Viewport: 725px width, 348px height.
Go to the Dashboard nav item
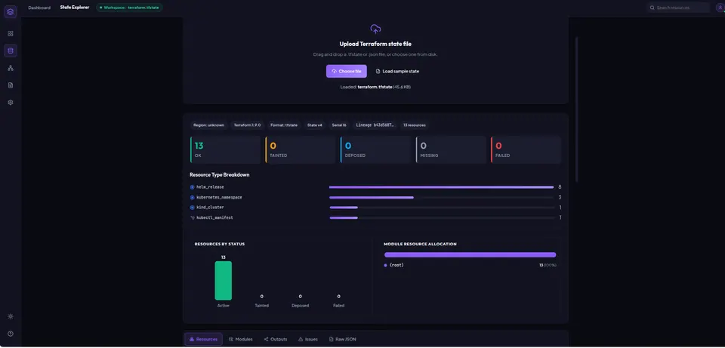(x=39, y=8)
